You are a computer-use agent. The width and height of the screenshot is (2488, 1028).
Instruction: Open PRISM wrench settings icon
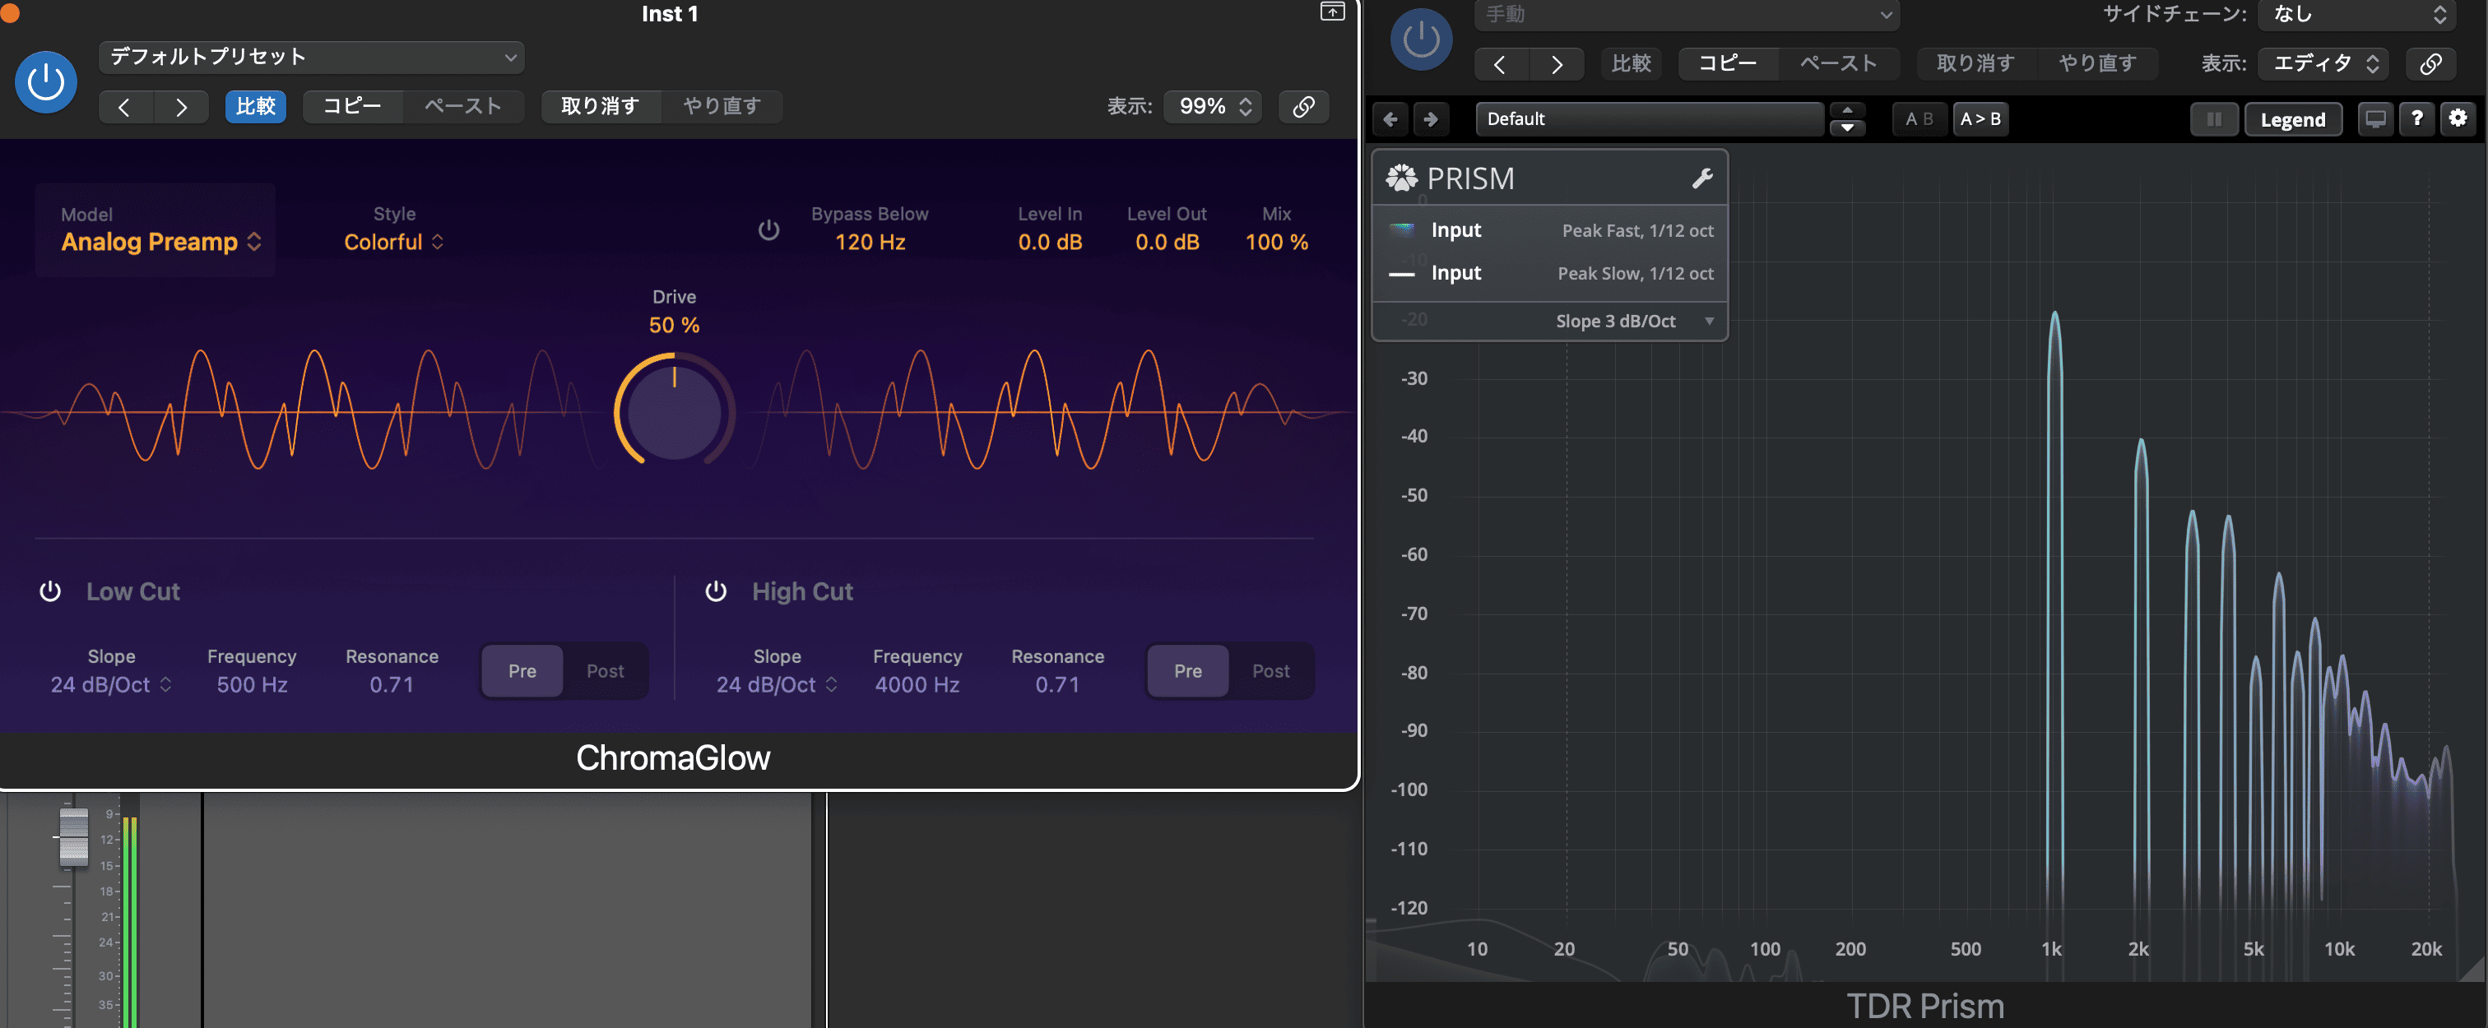pos(1701,178)
